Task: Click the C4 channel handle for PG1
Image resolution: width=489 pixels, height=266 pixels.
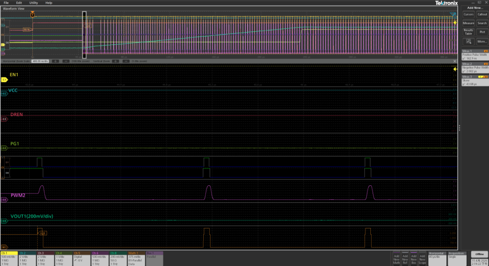Action: coord(4,148)
